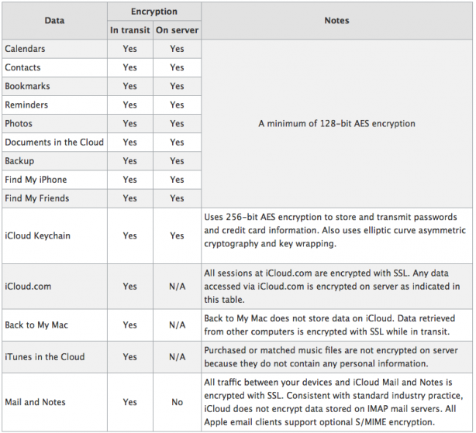This screenshot has height=433, width=476.
Task: Click the No cell for Mail and Notes
Action: 177,402
